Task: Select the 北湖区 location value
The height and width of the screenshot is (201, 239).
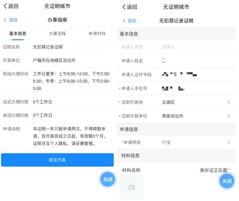Action: coord(168,102)
